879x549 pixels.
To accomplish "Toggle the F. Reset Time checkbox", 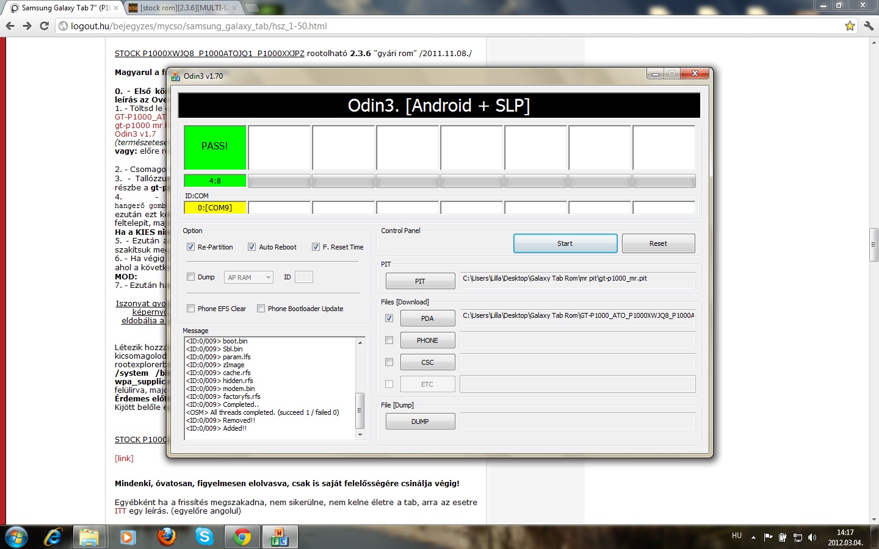I will [316, 247].
